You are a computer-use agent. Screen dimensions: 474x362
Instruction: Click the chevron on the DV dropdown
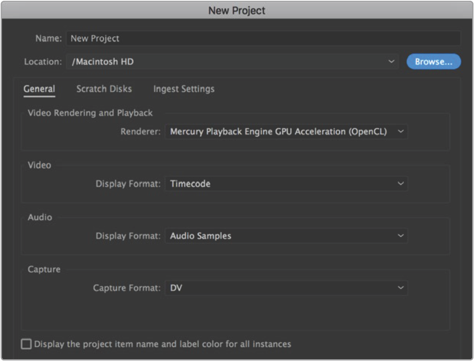click(400, 288)
